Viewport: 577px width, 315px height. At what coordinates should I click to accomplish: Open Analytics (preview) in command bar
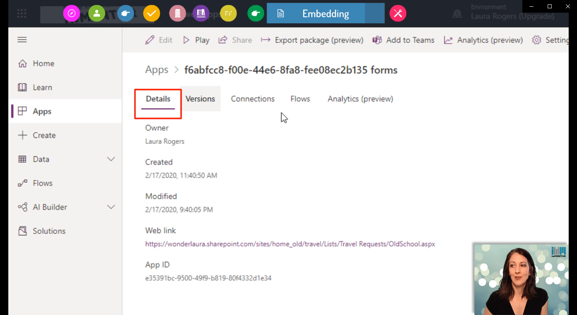[x=484, y=40]
